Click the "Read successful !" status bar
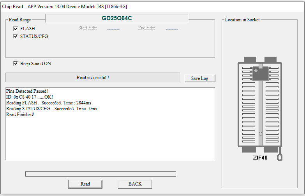 [93, 78]
